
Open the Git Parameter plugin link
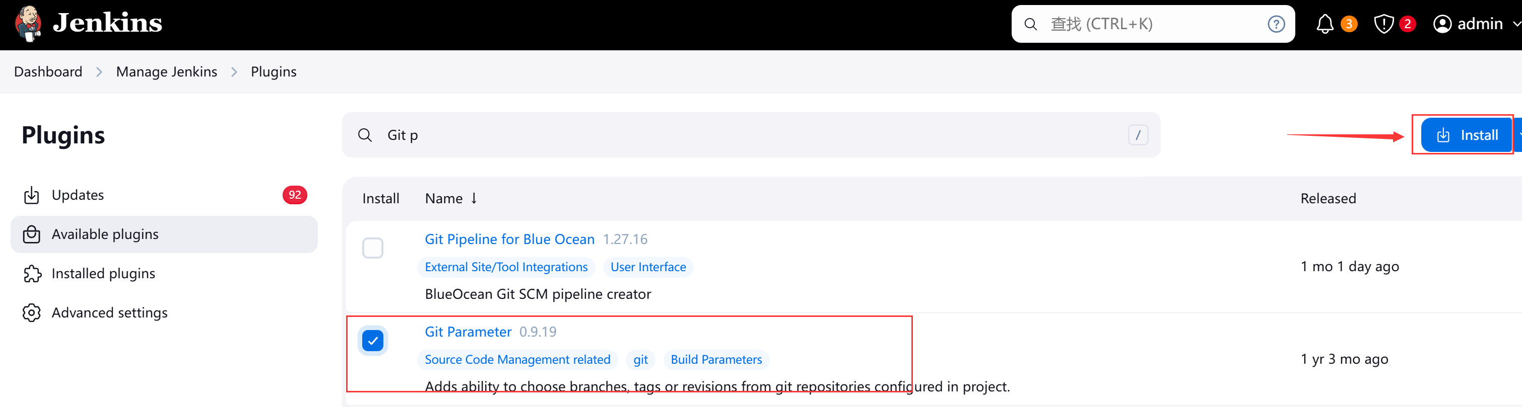468,332
